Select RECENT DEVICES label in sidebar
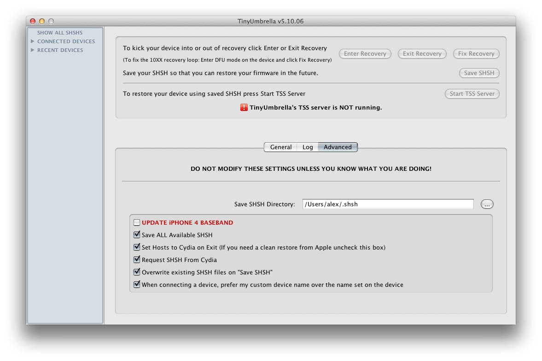This screenshot has height=361, width=542. click(60, 50)
